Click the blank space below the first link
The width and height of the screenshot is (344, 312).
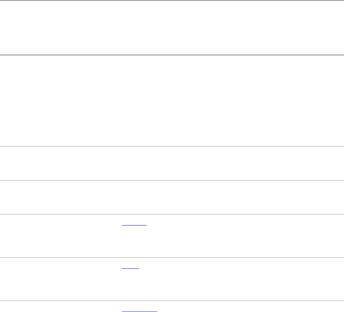[134, 241]
